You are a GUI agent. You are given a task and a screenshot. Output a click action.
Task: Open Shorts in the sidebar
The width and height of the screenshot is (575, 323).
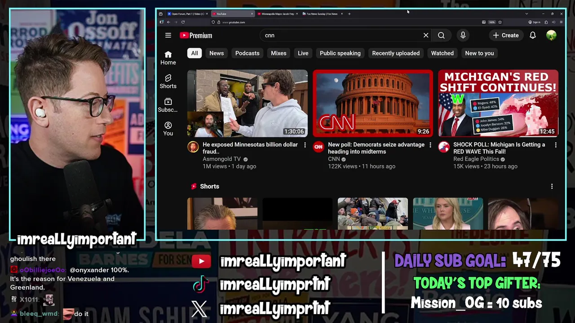[168, 82]
